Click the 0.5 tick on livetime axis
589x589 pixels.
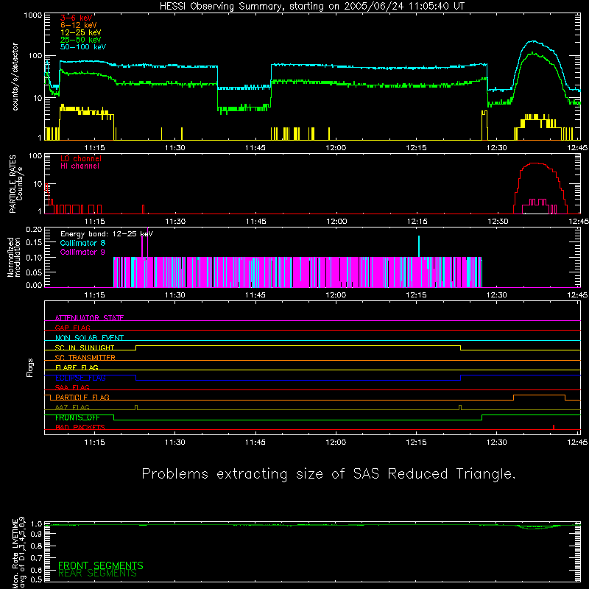point(36,579)
